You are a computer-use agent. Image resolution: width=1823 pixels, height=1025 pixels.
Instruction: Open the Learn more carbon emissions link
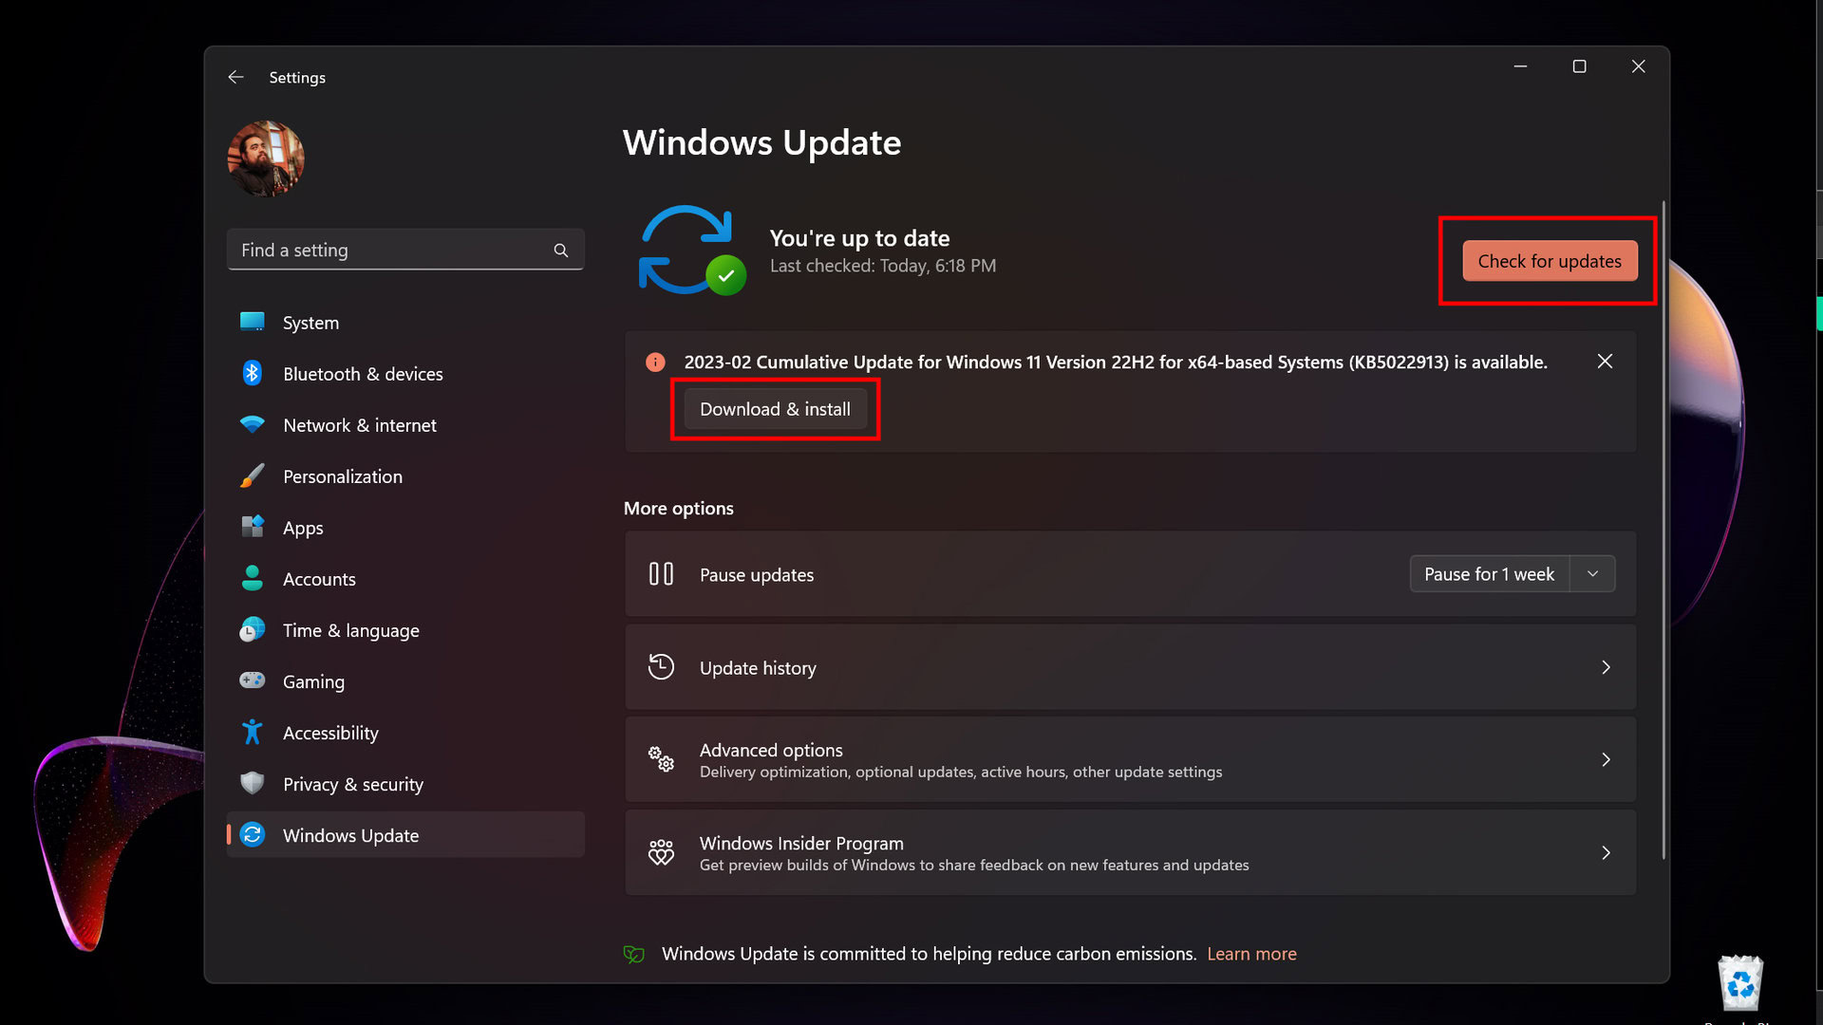pyautogui.click(x=1251, y=954)
